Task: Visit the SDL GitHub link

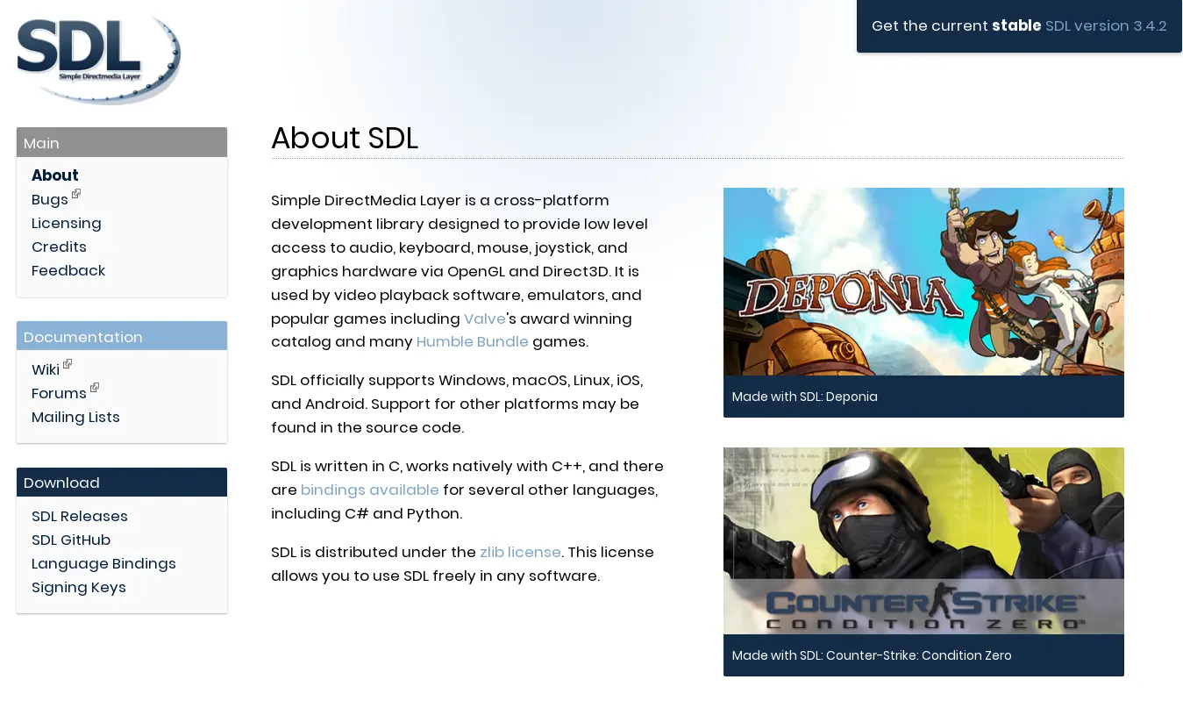Action: click(71, 540)
